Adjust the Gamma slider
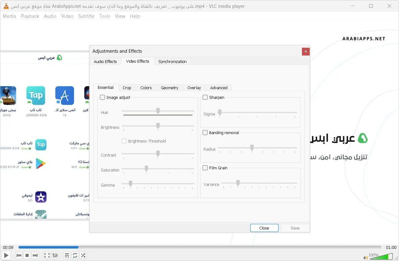The width and height of the screenshot is (399, 261). 130,184
